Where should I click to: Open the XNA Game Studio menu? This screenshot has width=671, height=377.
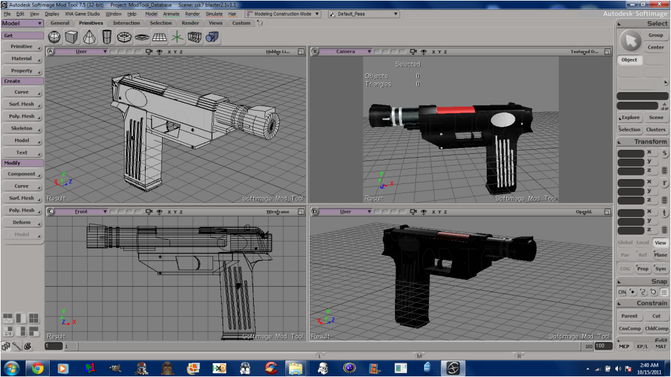82,14
